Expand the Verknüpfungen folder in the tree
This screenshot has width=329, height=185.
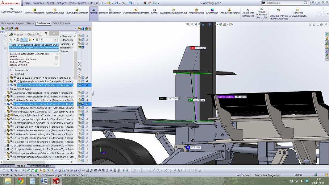(x=8, y=89)
